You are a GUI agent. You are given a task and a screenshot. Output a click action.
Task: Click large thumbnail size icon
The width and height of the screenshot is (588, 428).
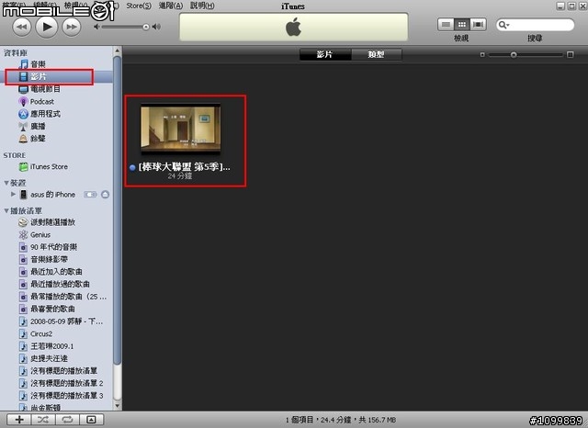(570, 55)
